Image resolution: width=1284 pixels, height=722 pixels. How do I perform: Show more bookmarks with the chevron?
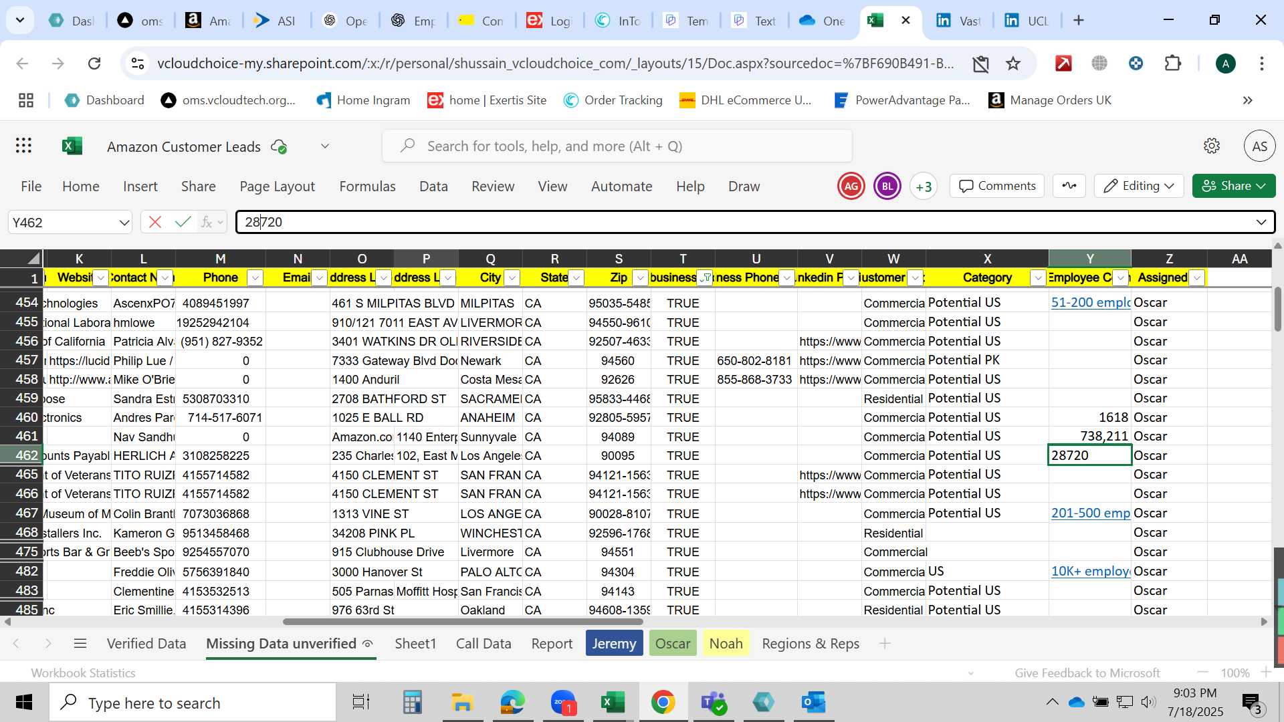tap(1248, 100)
